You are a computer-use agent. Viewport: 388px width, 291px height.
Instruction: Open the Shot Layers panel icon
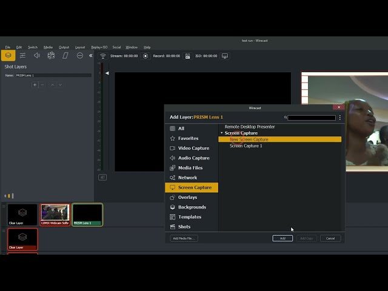(x=8, y=55)
